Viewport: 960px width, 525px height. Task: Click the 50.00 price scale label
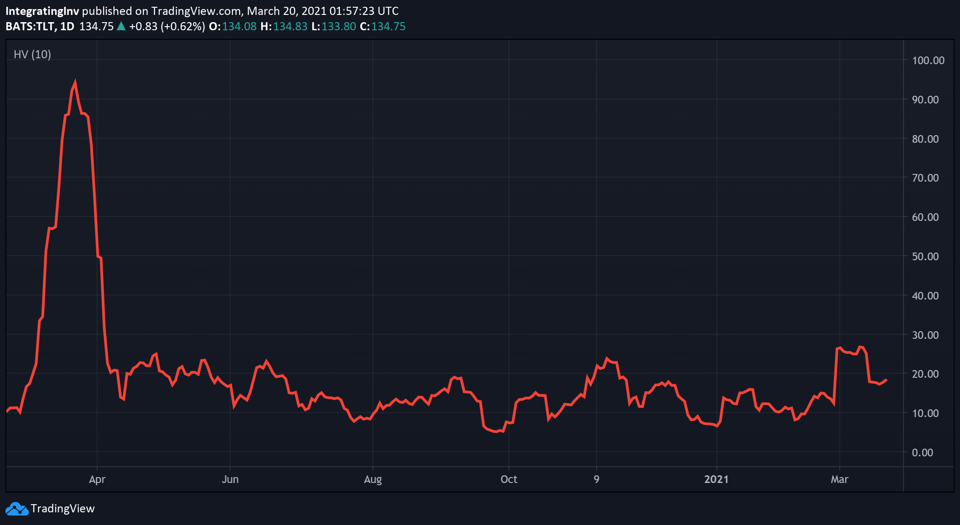pyautogui.click(x=925, y=257)
